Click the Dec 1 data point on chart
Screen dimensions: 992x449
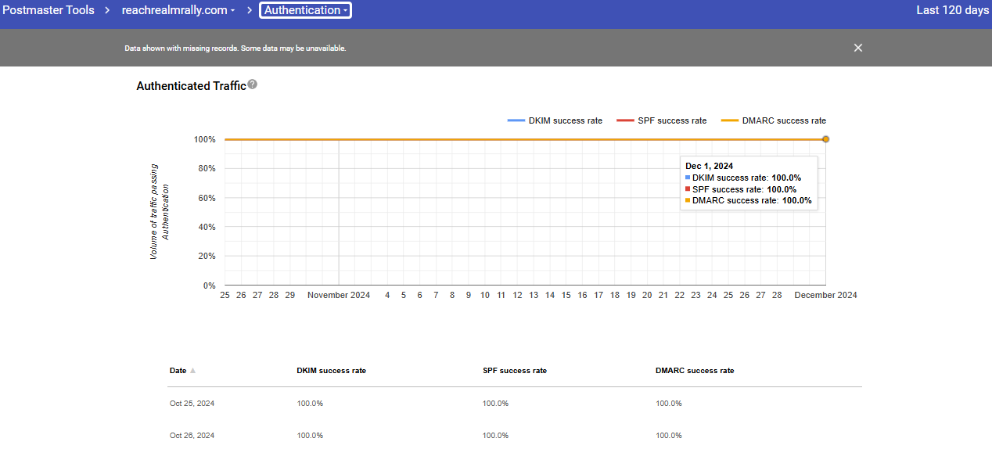click(x=825, y=139)
